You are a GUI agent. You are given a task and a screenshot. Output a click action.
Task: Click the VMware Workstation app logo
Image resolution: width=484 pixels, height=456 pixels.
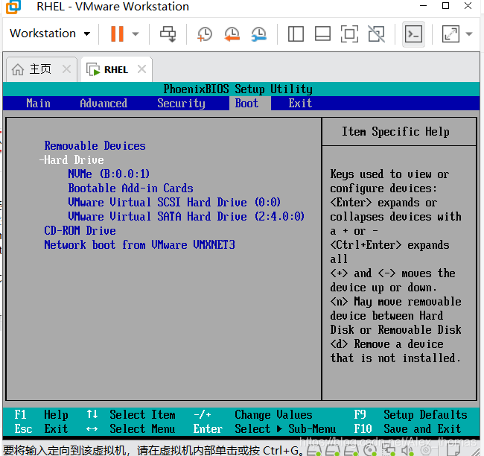13,7
